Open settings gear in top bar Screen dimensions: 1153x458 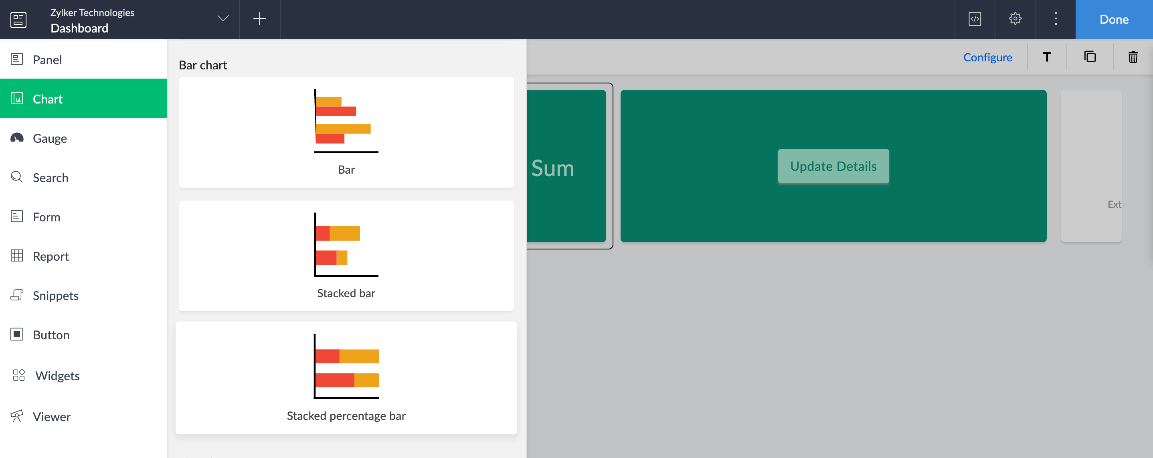click(1015, 19)
